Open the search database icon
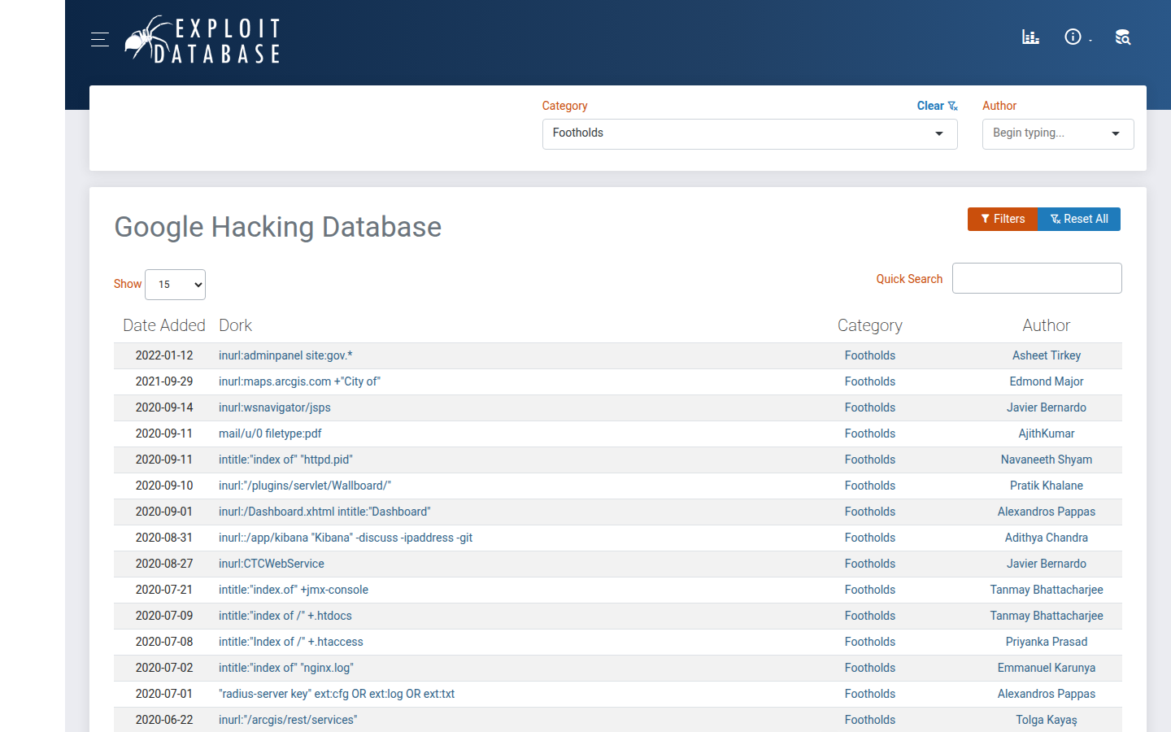 click(x=1123, y=37)
